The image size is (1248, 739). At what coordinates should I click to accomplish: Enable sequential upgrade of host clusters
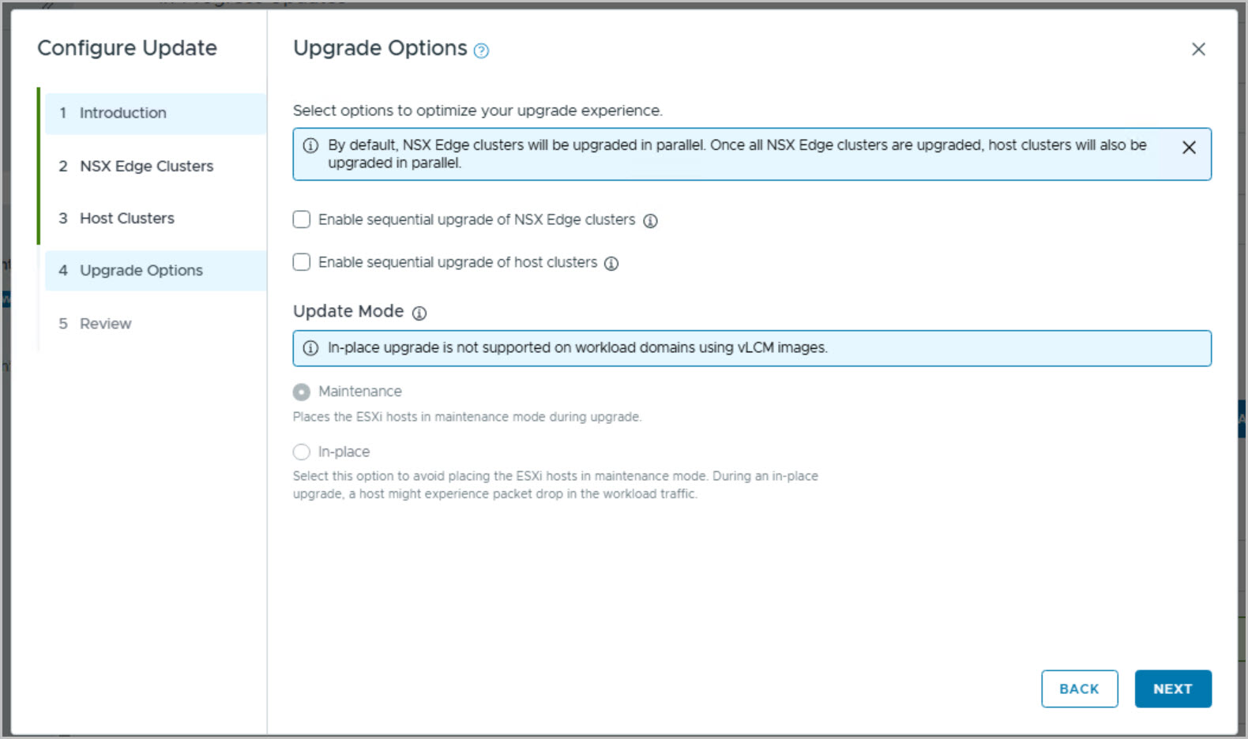[302, 262]
